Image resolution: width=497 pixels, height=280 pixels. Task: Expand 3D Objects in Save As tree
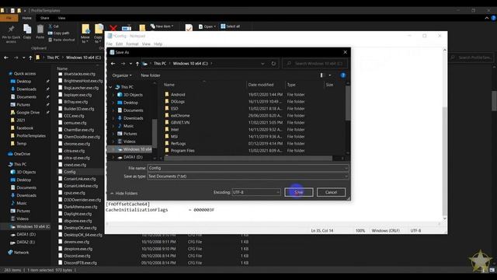(113, 95)
